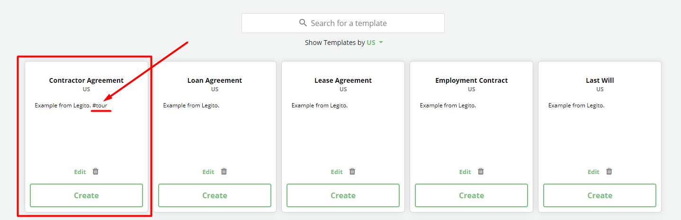The image size is (681, 220).
Task: Create a new Last Will document
Action: 600,195
